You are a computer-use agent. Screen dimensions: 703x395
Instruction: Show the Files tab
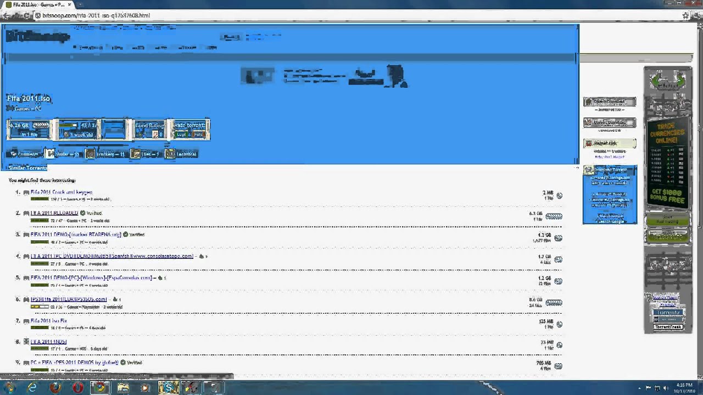point(146,154)
